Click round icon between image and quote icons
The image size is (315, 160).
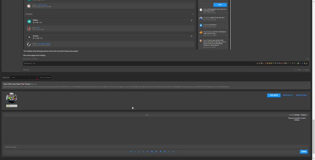pyautogui.click(x=156, y=152)
